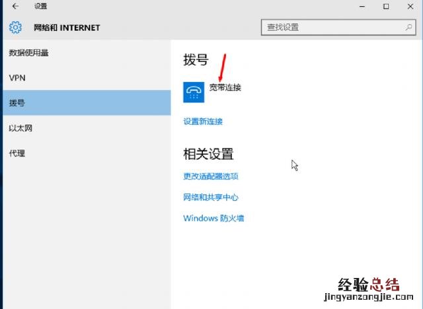Image resolution: width=423 pixels, height=309 pixels.
Task: Click the magnifier icon in search box
Action: pyautogui.click(x=408, y=28)
